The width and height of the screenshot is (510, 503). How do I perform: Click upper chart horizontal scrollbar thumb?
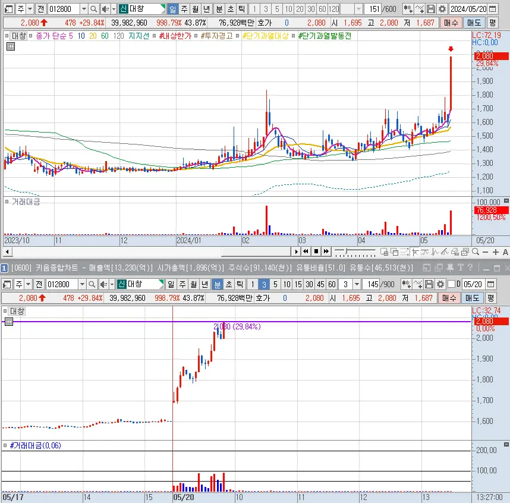click(x=256, y=252)
